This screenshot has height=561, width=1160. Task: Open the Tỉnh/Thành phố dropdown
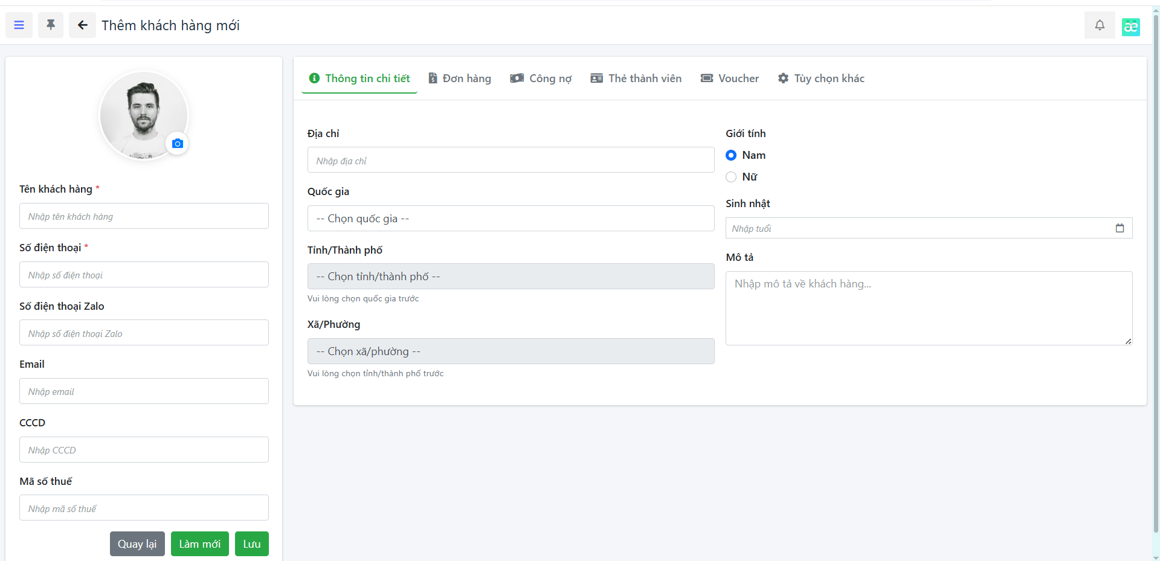click(x=511, y=277)
